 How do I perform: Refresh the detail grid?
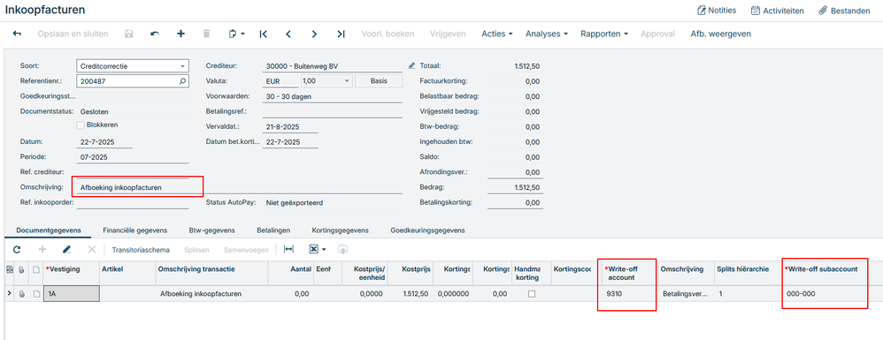16,249
